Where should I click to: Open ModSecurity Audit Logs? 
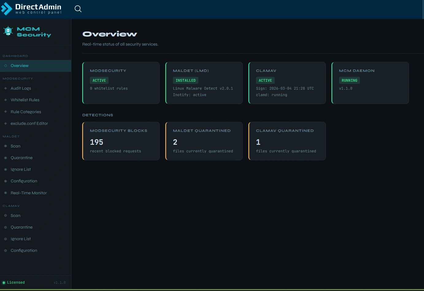(36, 88)
